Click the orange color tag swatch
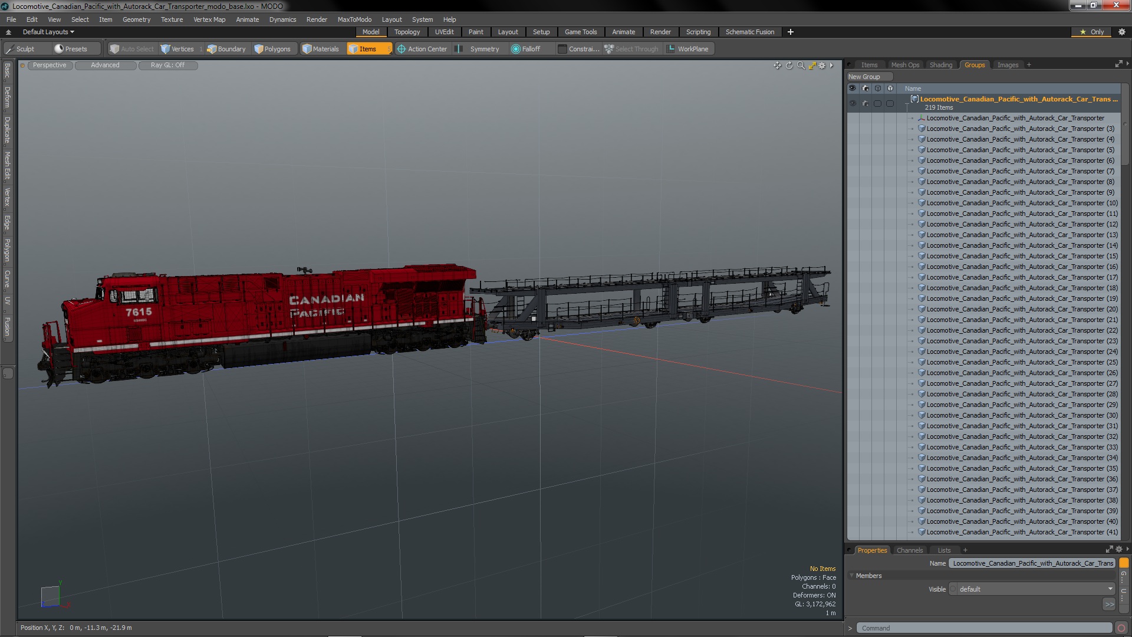 click(1124, 563)
